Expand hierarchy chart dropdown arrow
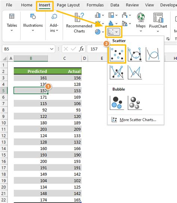The height and width of the screenshot is (203, 177). click(117, 15)
